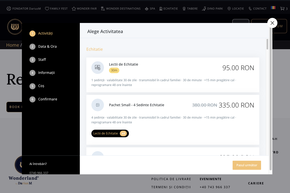Image resolution: width=290 pixels, height=193 pixels.
Task: Open the Wonder Fair menu item
Action: (84, 9)
